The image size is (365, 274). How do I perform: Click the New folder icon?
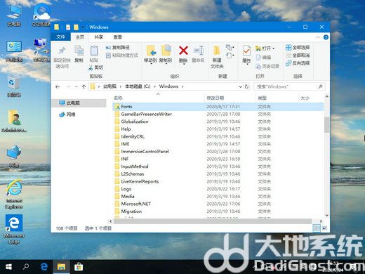[x=217, y=51]
